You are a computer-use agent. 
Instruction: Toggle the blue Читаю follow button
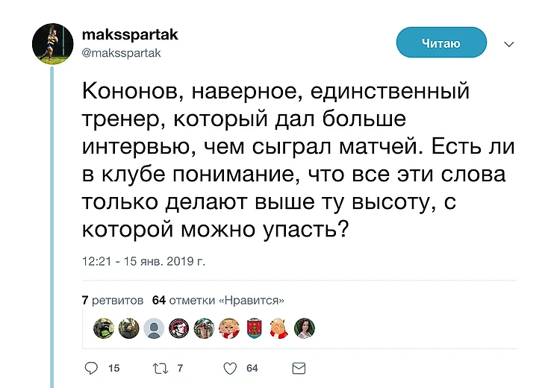click(x=440, y=43)
